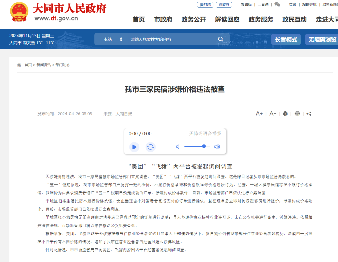Play the 无障碍语音播报 audio broadcast
Screen dimensions: 338x262
(x=134, y=147)
